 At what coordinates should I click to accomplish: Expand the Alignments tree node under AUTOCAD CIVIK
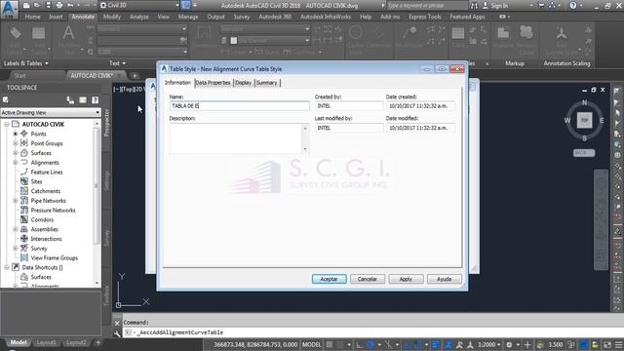coord(16,163)
